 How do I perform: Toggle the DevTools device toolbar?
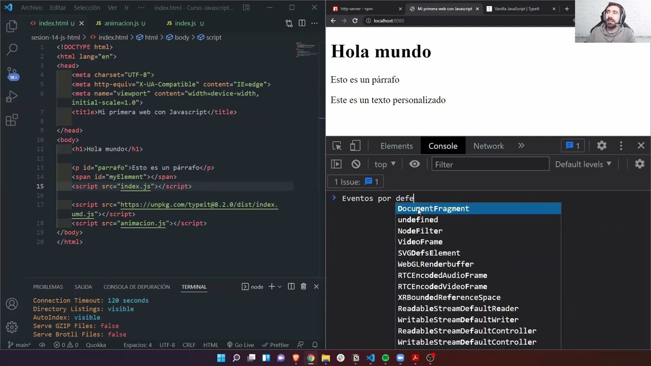(355, 146)
